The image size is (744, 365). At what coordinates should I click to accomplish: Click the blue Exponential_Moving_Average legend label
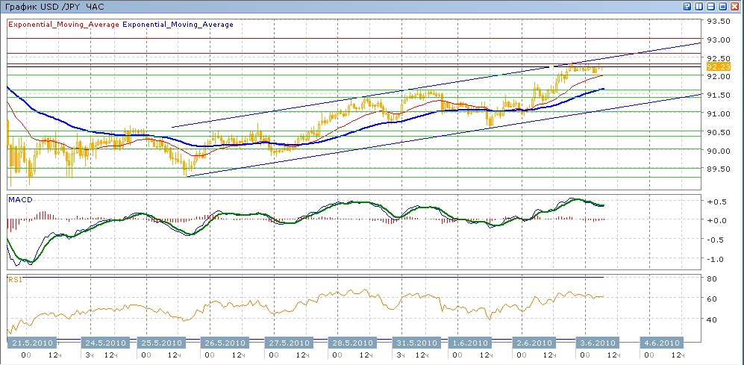pos(178,25)
